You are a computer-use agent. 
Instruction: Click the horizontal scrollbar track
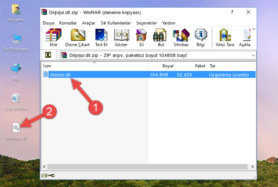tap(147, 166)
